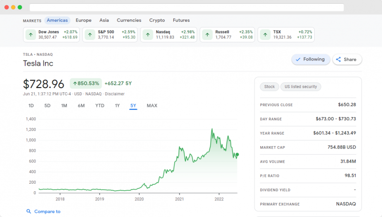
Task: Click the Year Range value $601.34 - $1,243.49
Action: (335, 133)
